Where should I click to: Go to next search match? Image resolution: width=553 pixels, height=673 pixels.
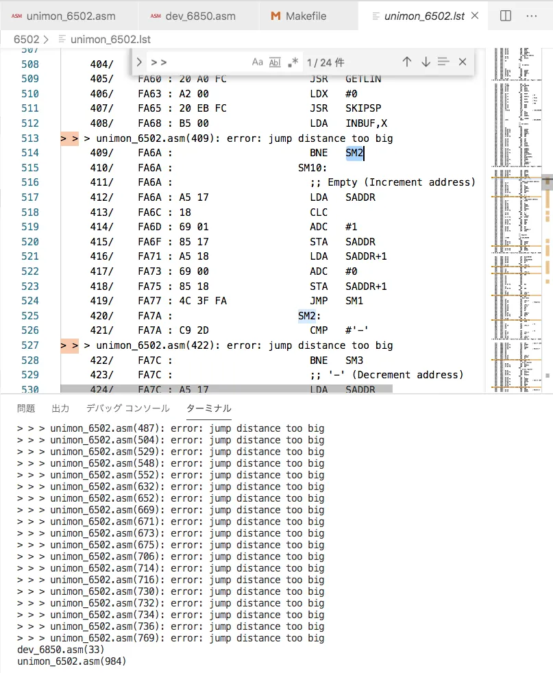coord(426,62)
